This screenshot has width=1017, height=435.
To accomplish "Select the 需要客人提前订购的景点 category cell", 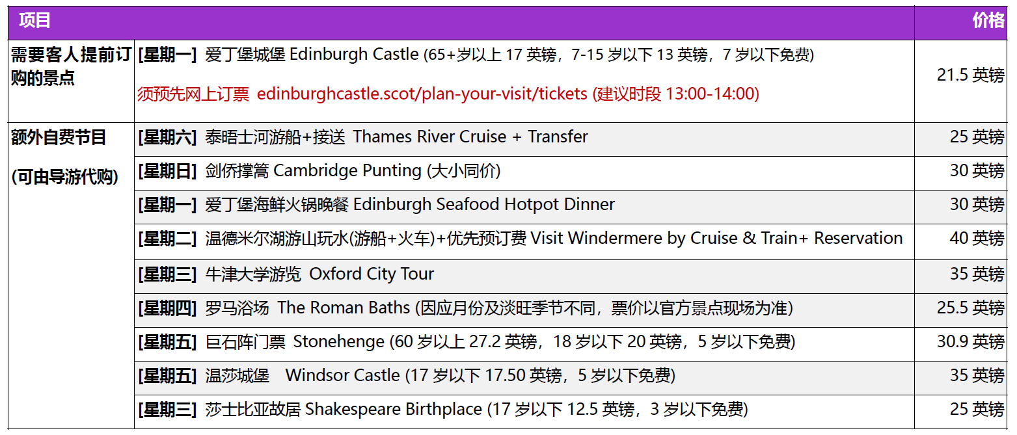I will point(70,66).
